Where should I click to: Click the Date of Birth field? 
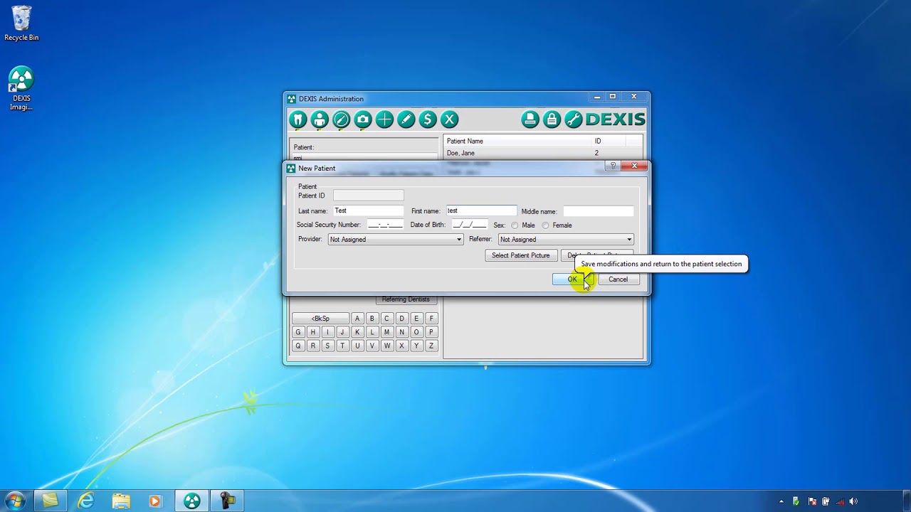[x=469, y=225]
